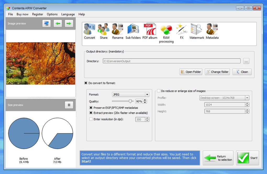Minimize the Contenta ARW Converter window

tap(240, 8)
